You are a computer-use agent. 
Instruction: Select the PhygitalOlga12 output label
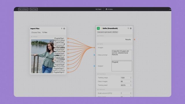[x=59, y=72]
